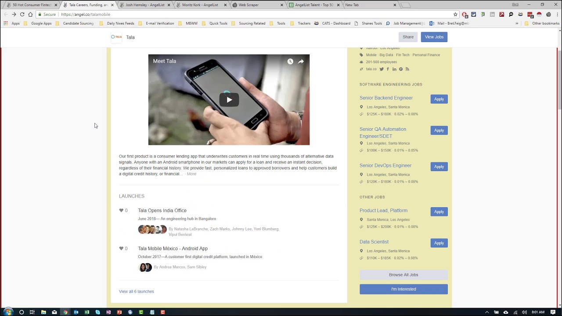Open the Apps bookmark shortcut

pyautogui.click(x=12, y=23)
